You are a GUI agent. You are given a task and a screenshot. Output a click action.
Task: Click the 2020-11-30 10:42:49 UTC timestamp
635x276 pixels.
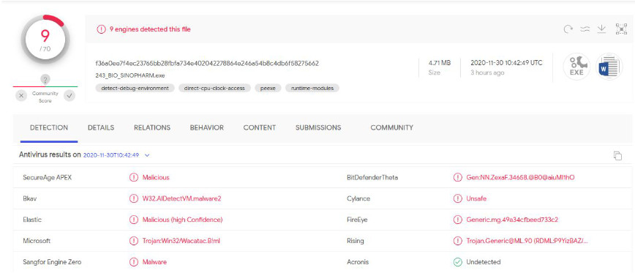(x=506, y=63)
